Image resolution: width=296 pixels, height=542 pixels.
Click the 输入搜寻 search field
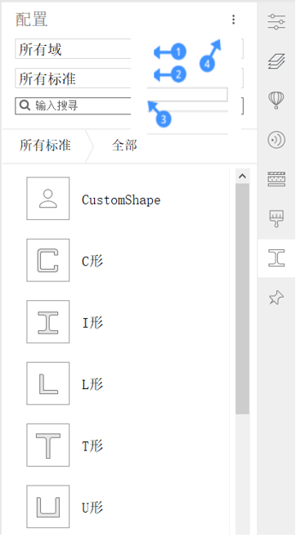pos(129,105)
